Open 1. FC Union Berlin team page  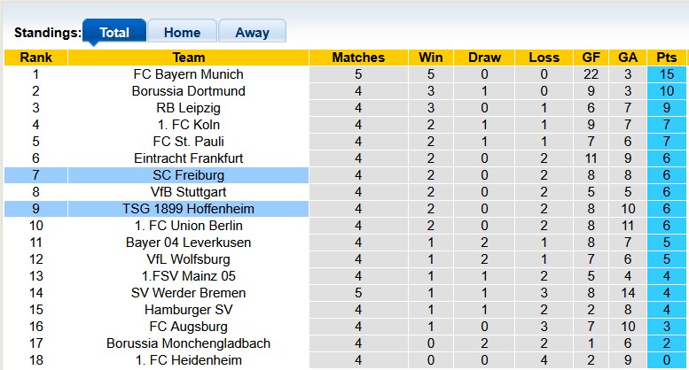coord(188,226)
